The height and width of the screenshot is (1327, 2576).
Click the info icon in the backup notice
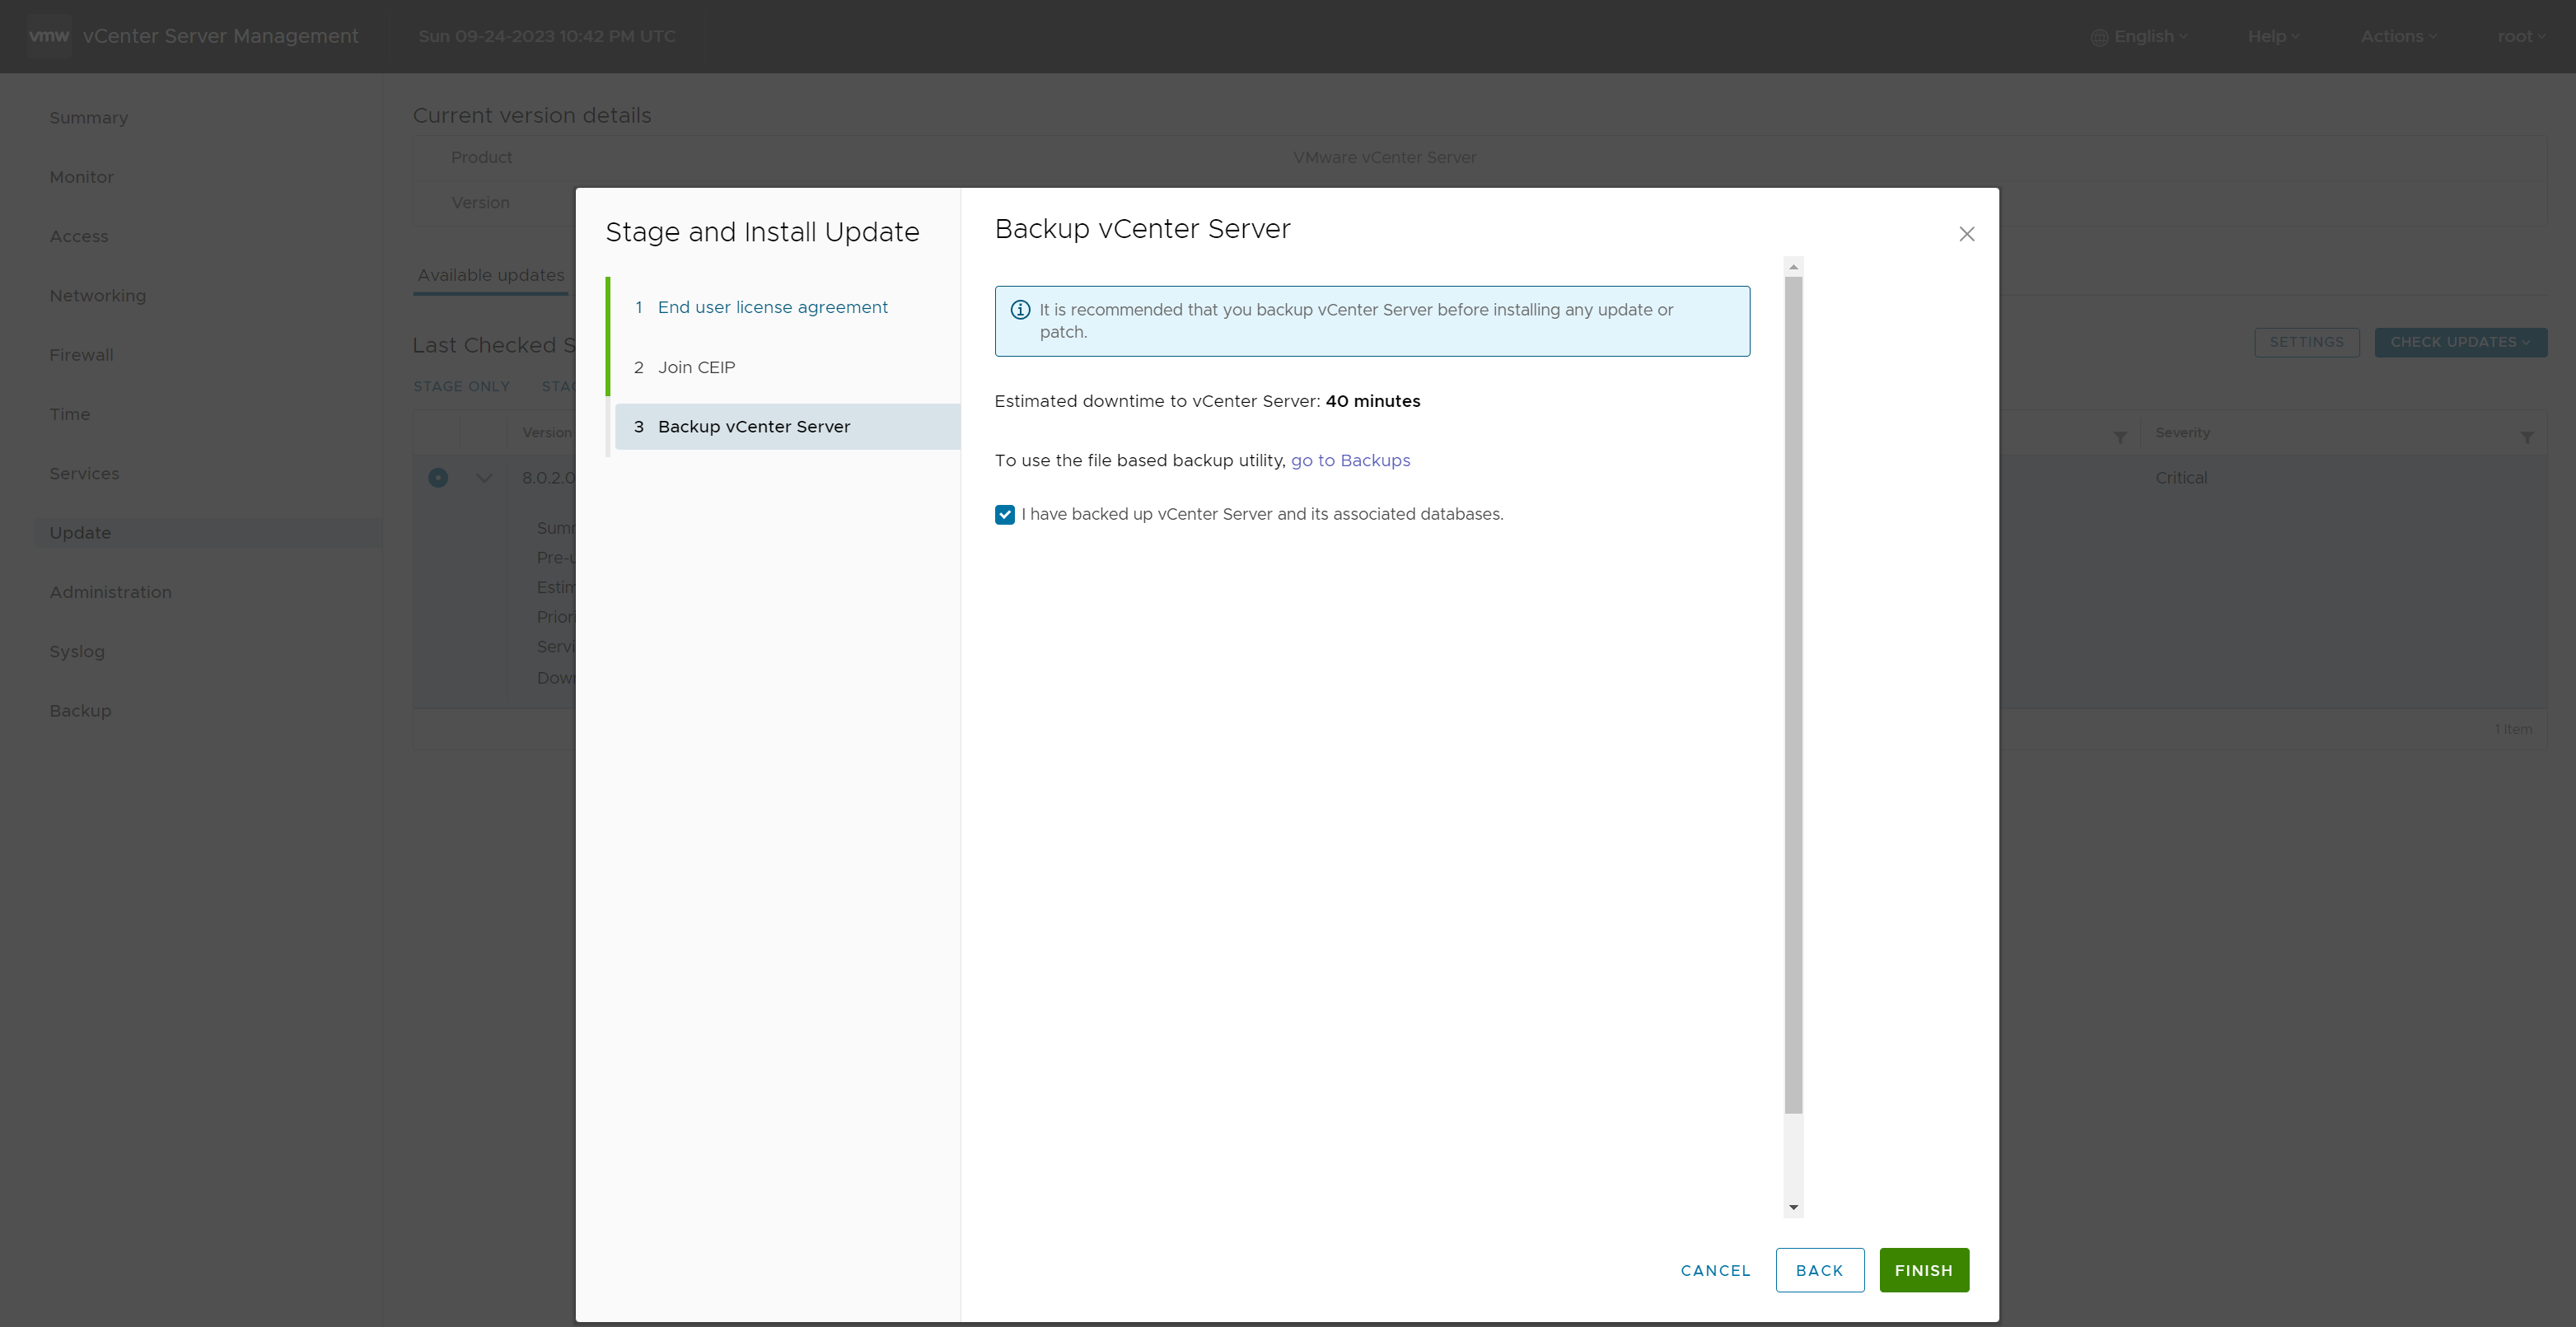coord(1020,310)
